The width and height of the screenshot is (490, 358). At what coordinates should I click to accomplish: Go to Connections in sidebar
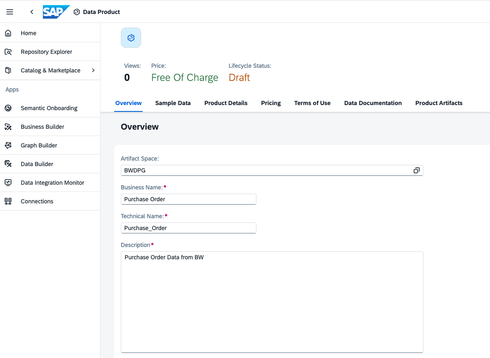point(37,201)
